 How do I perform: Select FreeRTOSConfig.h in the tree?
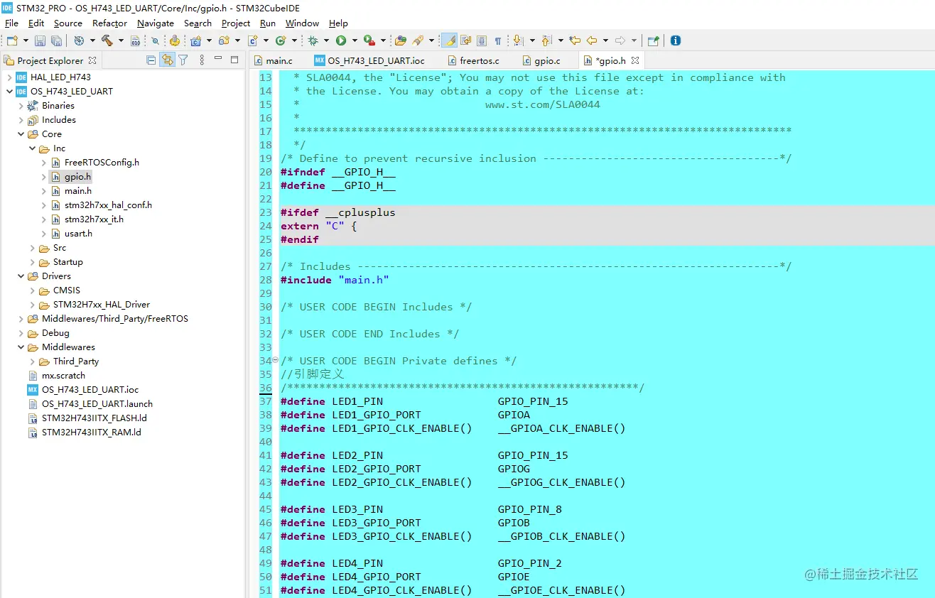pyautogui.click(x=102, y=163)
